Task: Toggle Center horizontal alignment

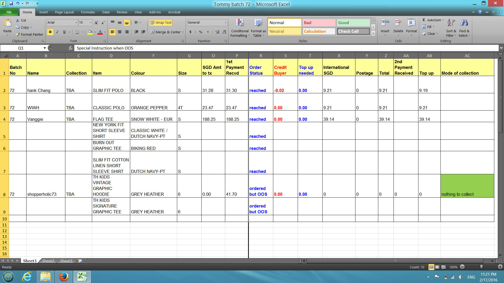Action: pos(120,32)
